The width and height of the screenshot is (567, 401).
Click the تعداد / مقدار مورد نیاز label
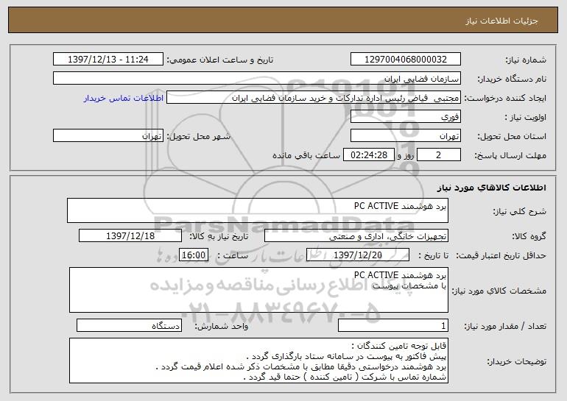coord(505,326)
